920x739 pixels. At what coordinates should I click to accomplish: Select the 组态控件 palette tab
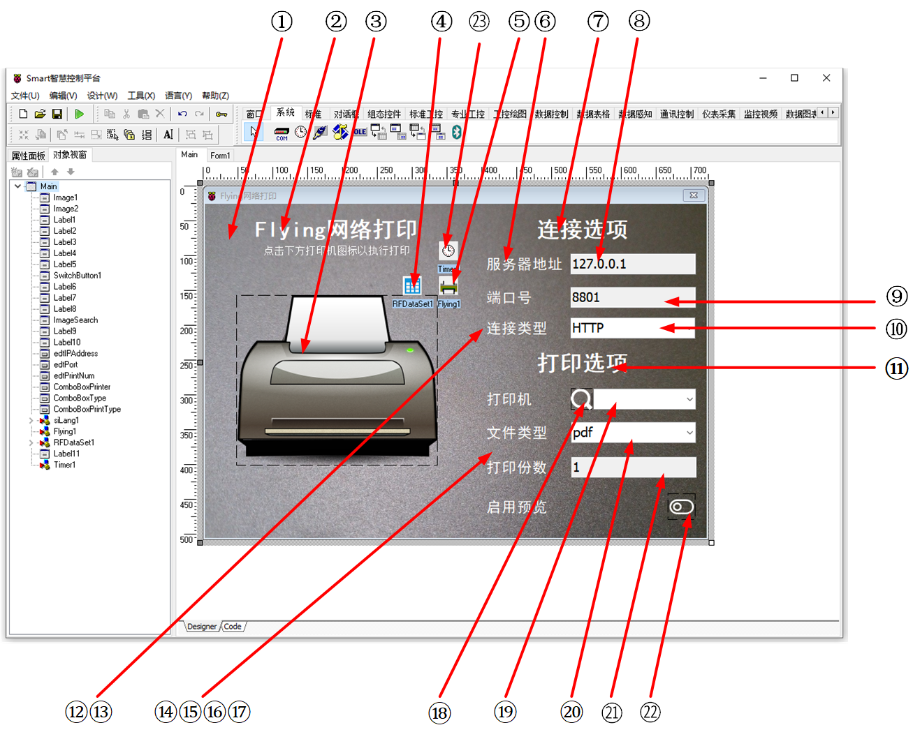click(x=384, y=114)
